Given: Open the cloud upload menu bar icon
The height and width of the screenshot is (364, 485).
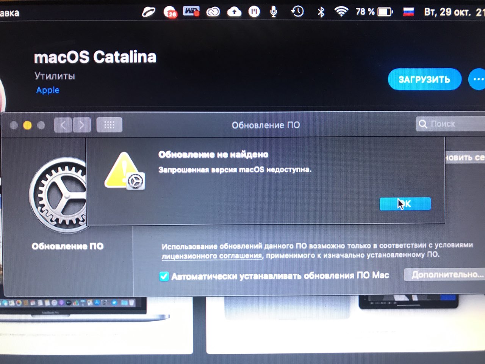Looking at the screenshot, I should click(x=234, y=12).
